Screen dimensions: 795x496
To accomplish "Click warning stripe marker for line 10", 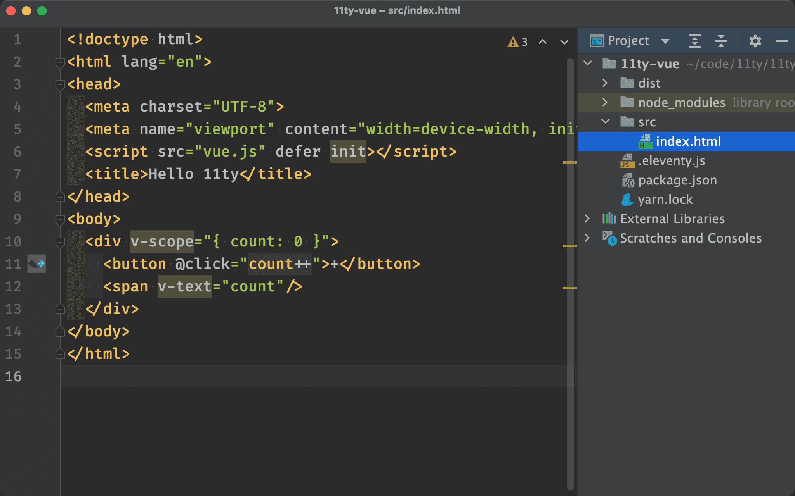I will tap(569, 246).
